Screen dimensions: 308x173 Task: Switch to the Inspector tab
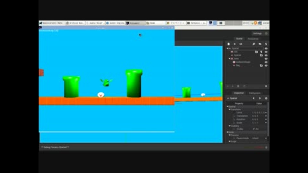coord(239,93)
